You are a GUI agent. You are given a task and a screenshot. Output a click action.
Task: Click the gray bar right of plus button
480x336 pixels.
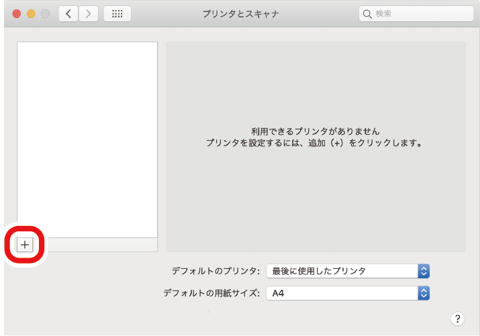[x=95, y=245]
